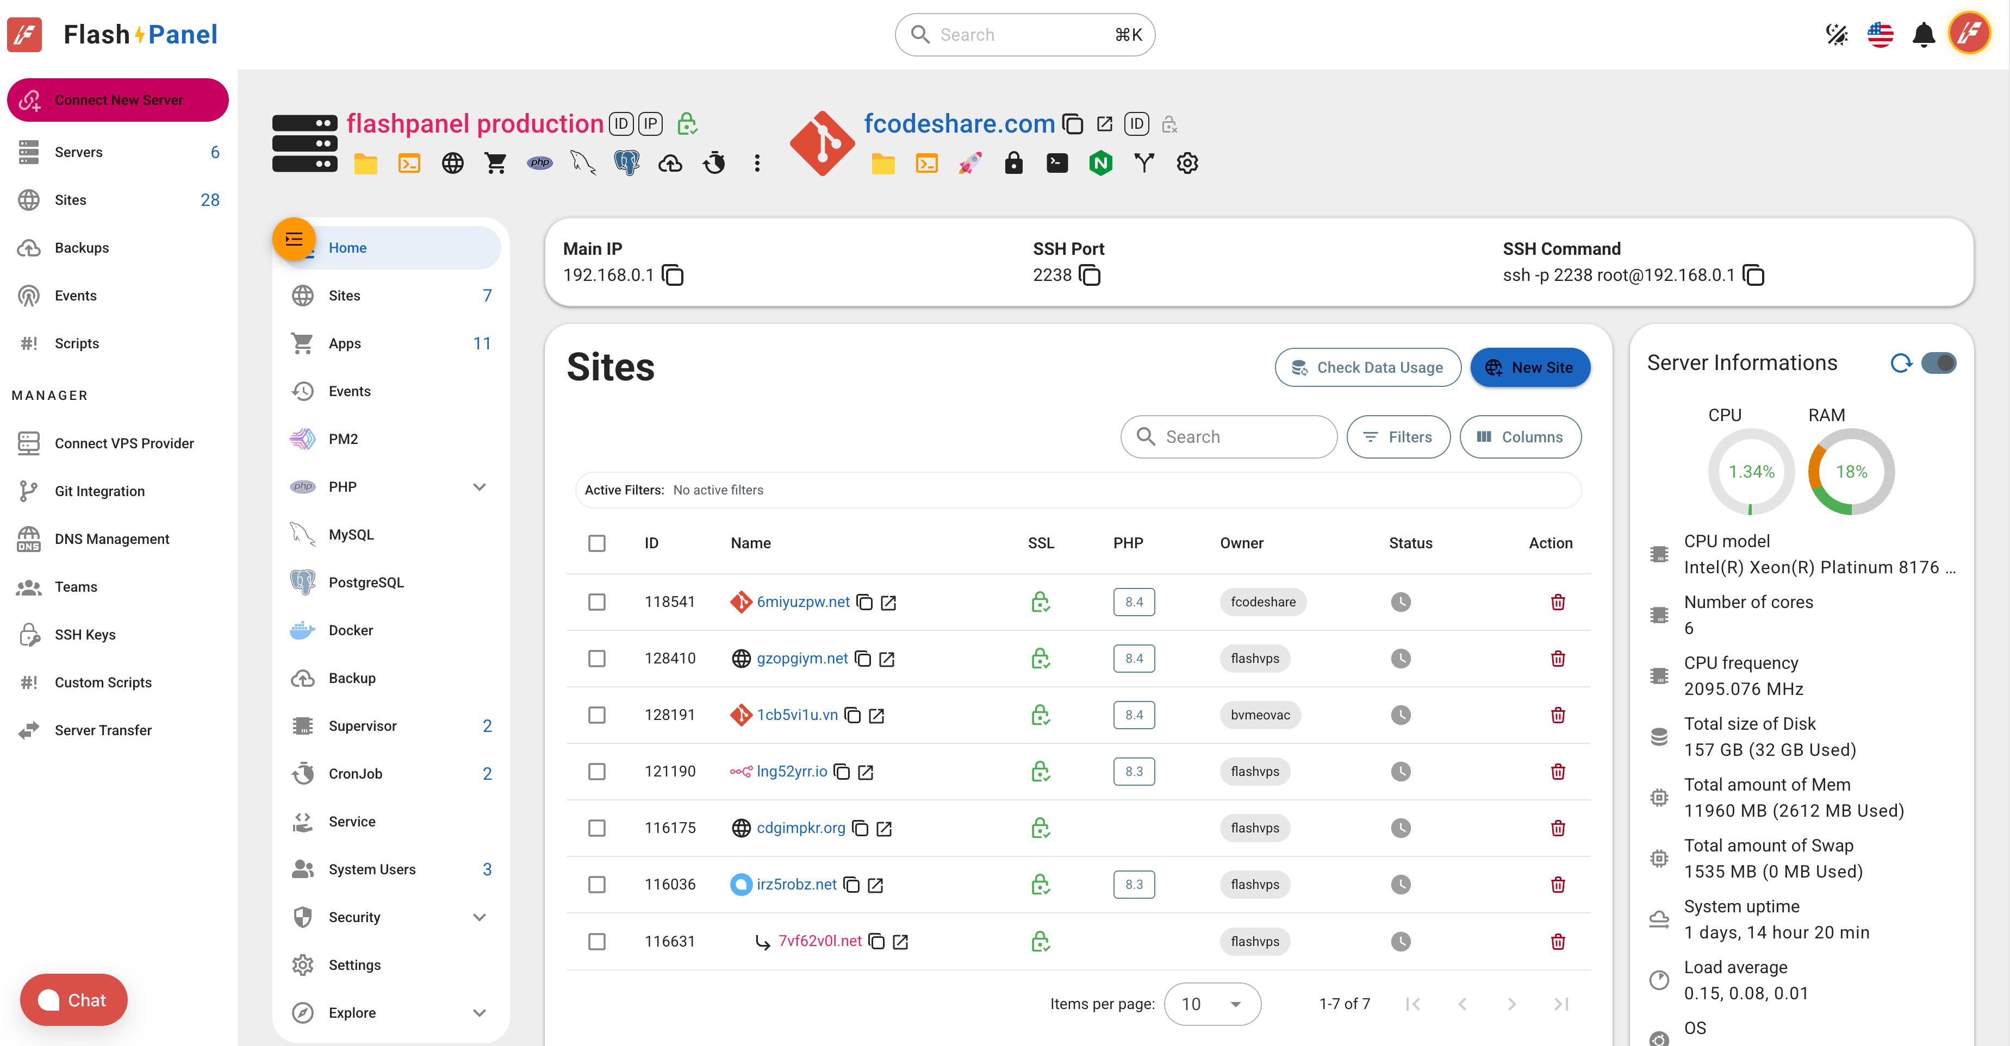2010x1046 pixels.
Task: Open MySQL dolphin icon in server toolbar
Action: pos(583,163)
